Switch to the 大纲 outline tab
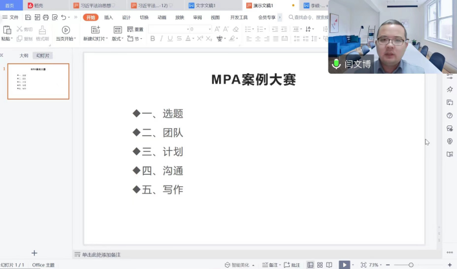Screen dimensions: 457x269 [23, 56]
